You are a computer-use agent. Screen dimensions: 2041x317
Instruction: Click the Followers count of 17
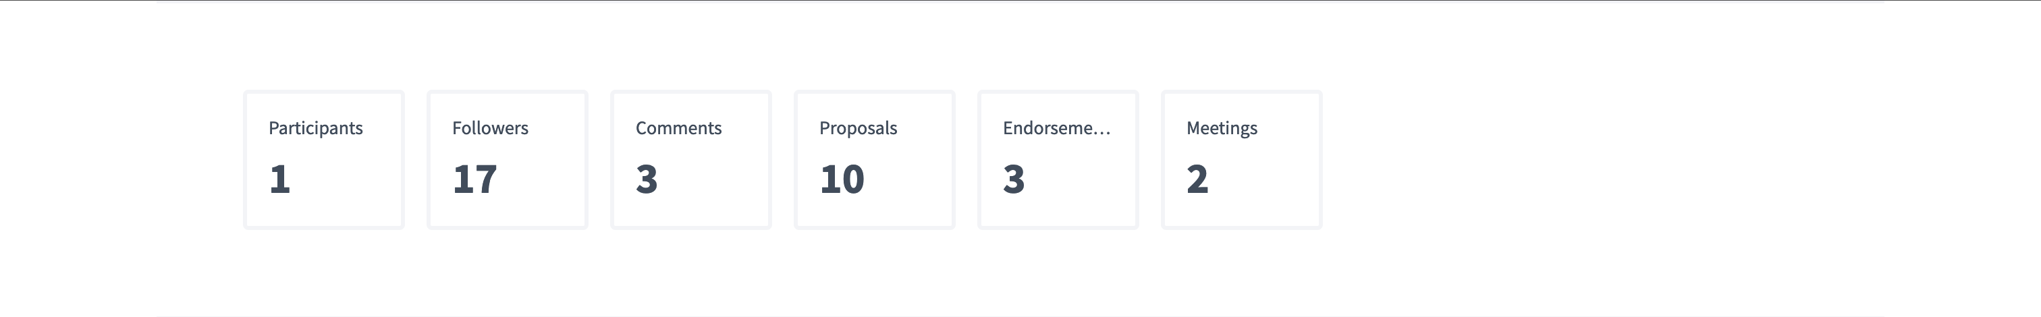pyautogui.click(x=474, y=179)
